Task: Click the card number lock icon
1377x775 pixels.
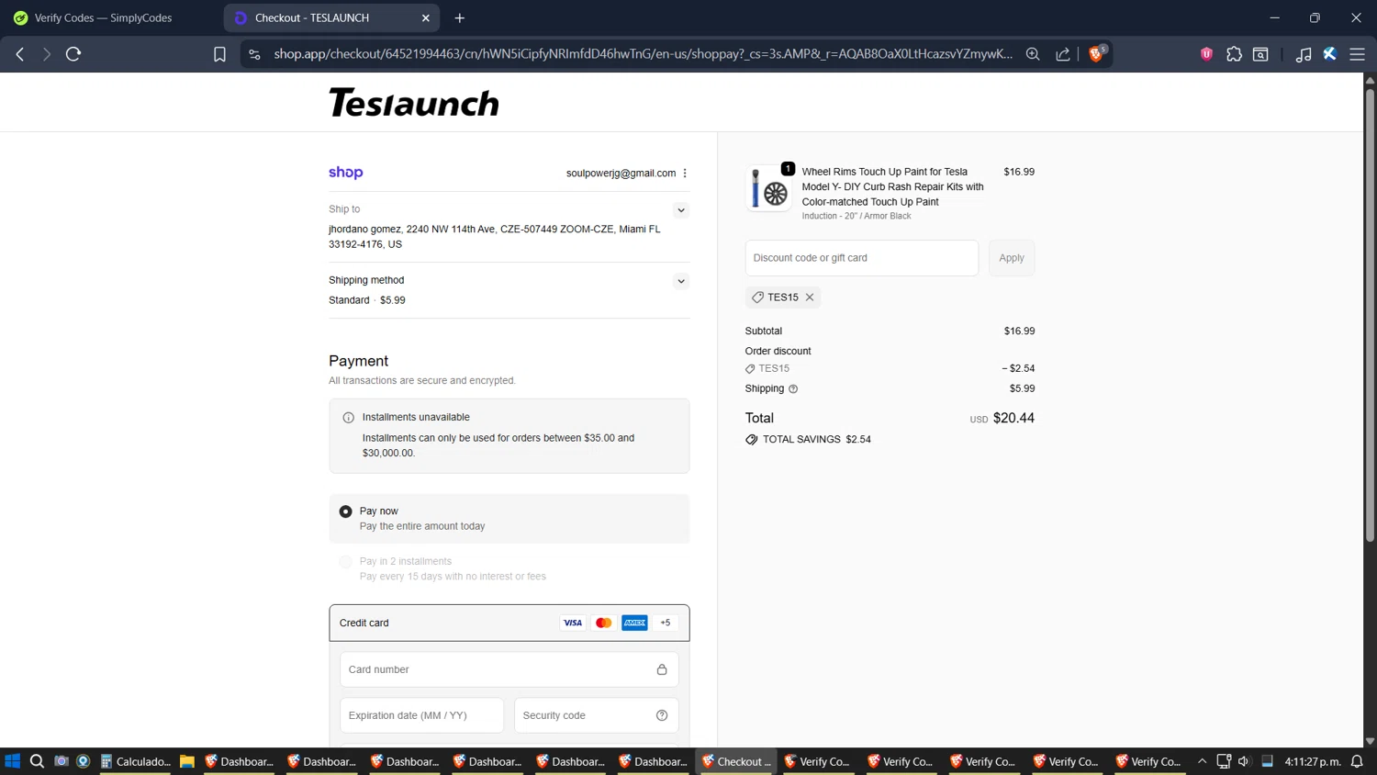Action: click(x=662, y=669)
